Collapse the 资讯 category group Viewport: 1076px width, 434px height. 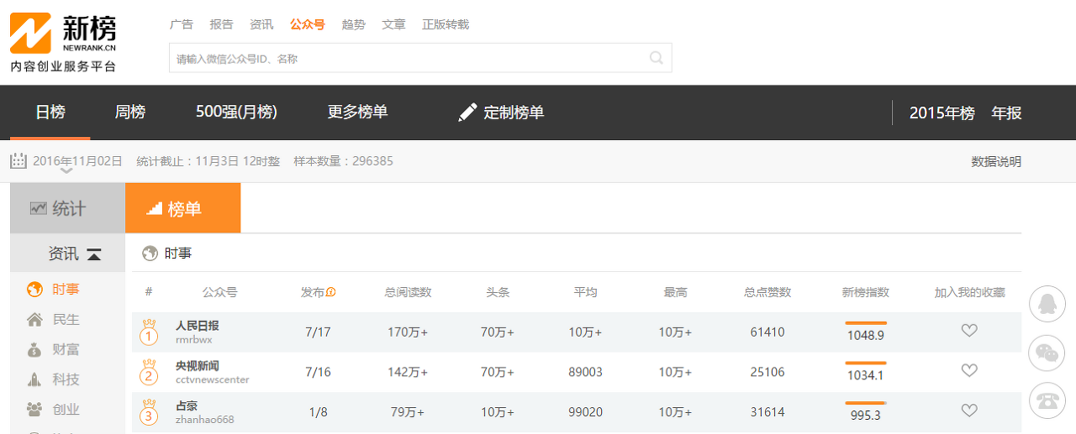[x=94, y=254]
